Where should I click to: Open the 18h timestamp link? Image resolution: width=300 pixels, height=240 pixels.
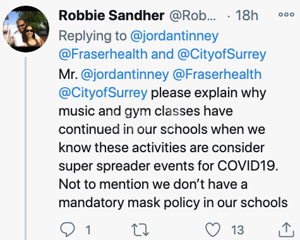[247, 16]
